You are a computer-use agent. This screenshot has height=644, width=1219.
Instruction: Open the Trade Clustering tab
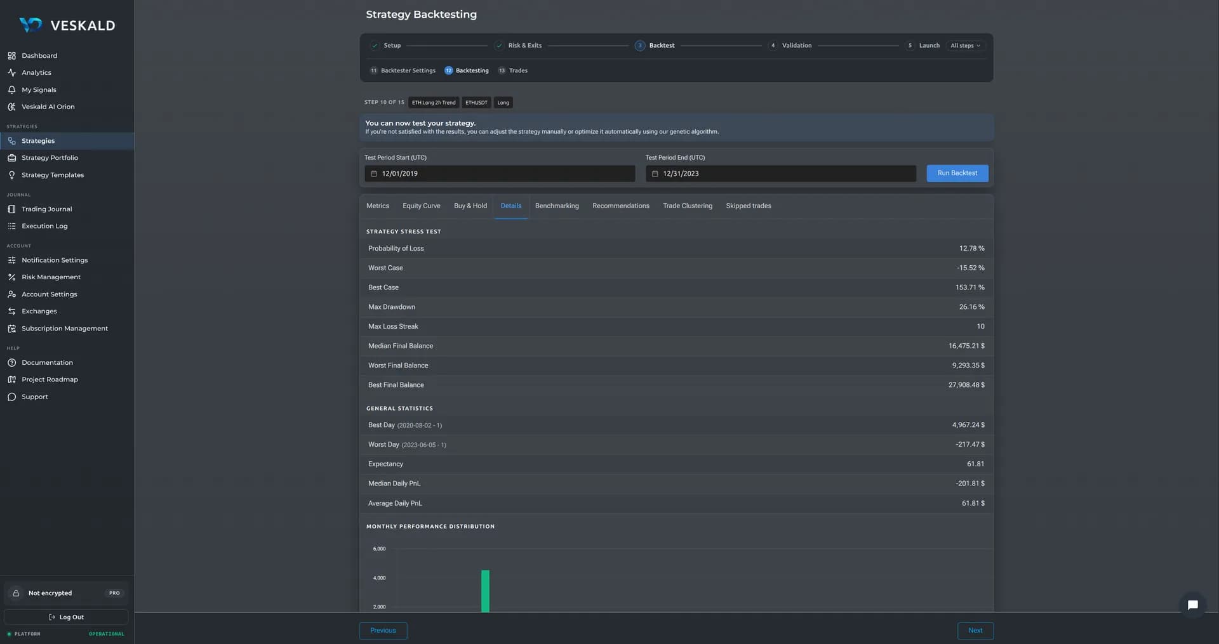click(688, 206)
